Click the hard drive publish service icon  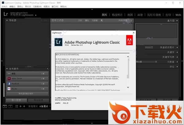coord(9,74)
